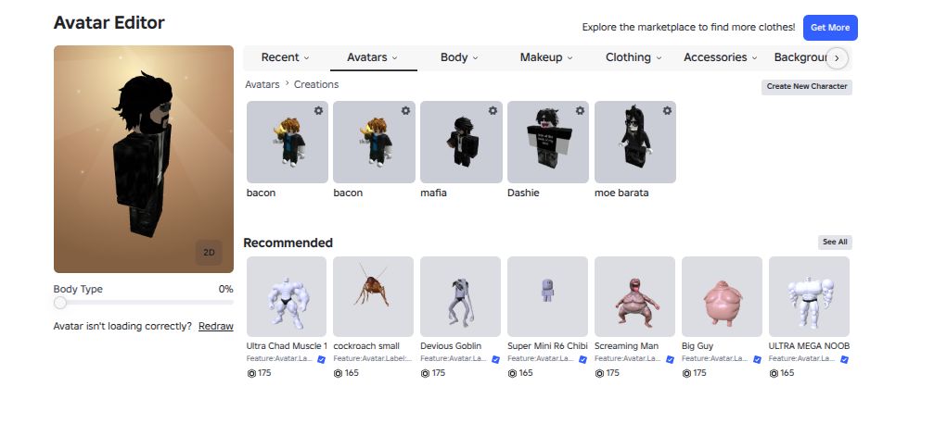The image size is (947, 436).
Task: Click the large avatar preview image
Action: click(144, 159)
